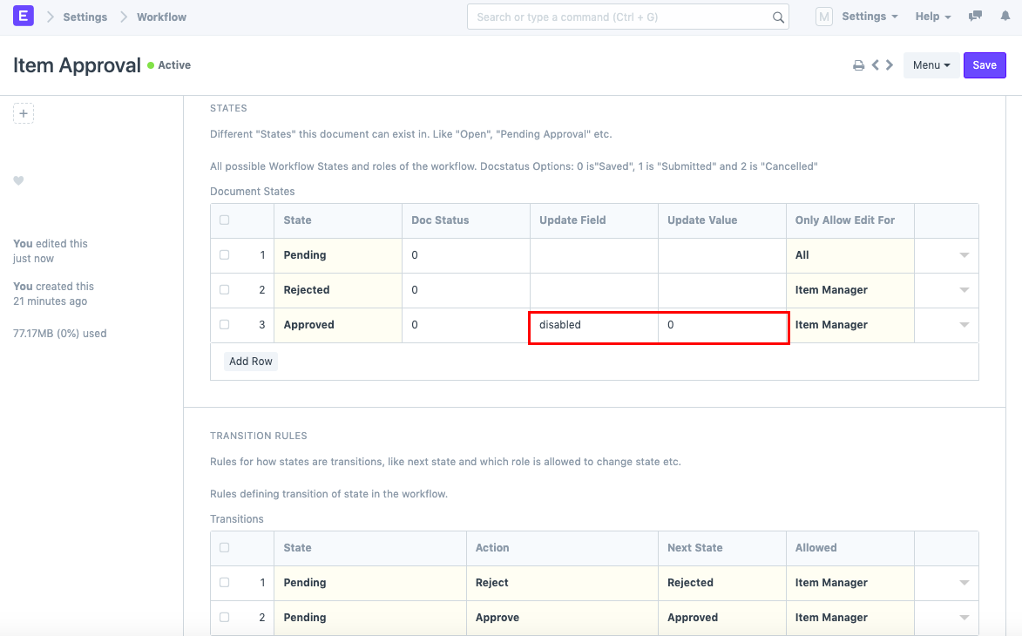Click the user avatar M icon

click(x=824, y=17)
